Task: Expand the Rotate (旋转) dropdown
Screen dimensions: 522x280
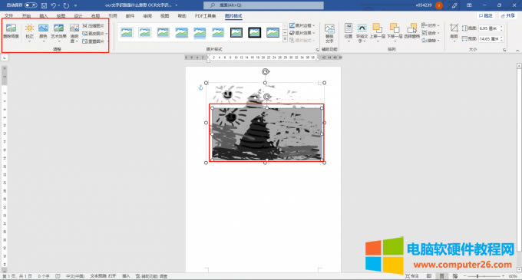Action: [x=431, y=40]
